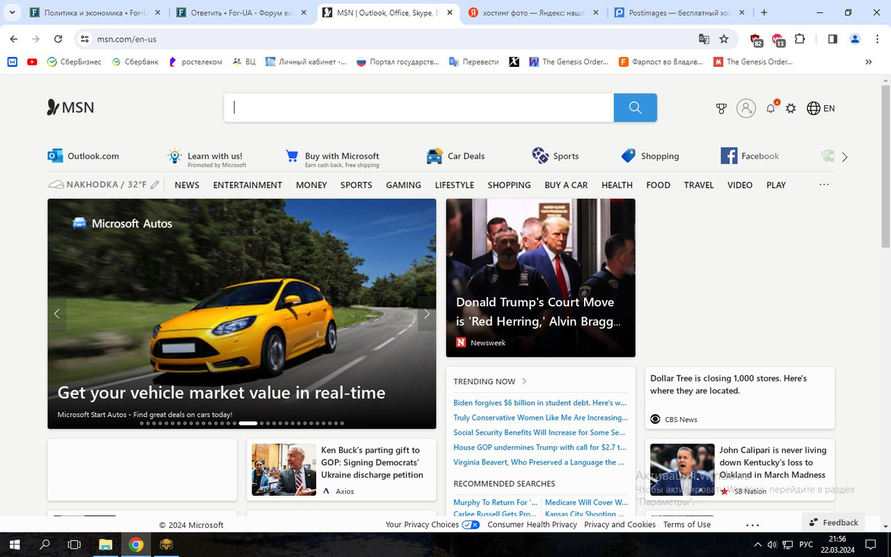The height and width of the screenshot is (557, 891).
Task: Open Dollar Tree closing stores article
Action: pos(740,398)
